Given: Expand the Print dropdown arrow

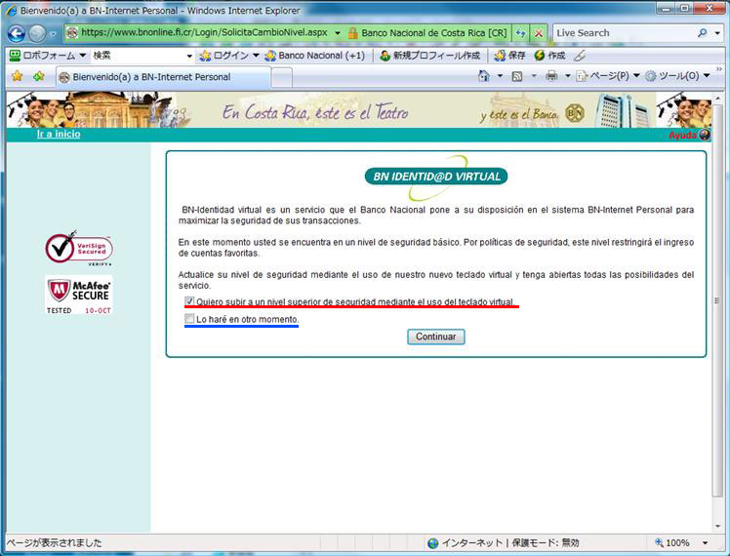Looking at the screenshot, I should 568,76.
